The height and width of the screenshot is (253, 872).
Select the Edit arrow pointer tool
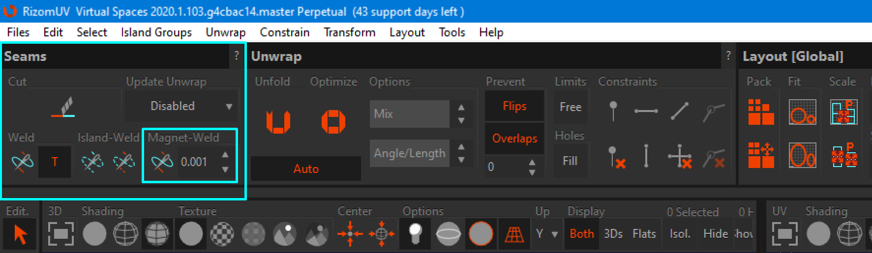point(20,234)
